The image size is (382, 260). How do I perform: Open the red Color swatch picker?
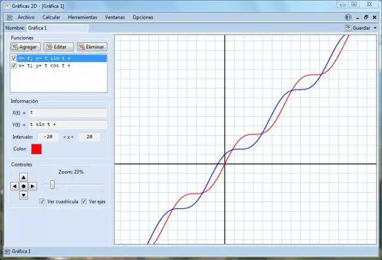(36, 149)
